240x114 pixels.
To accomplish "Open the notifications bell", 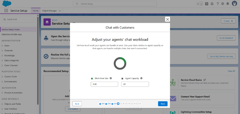I will pos(228,4).
